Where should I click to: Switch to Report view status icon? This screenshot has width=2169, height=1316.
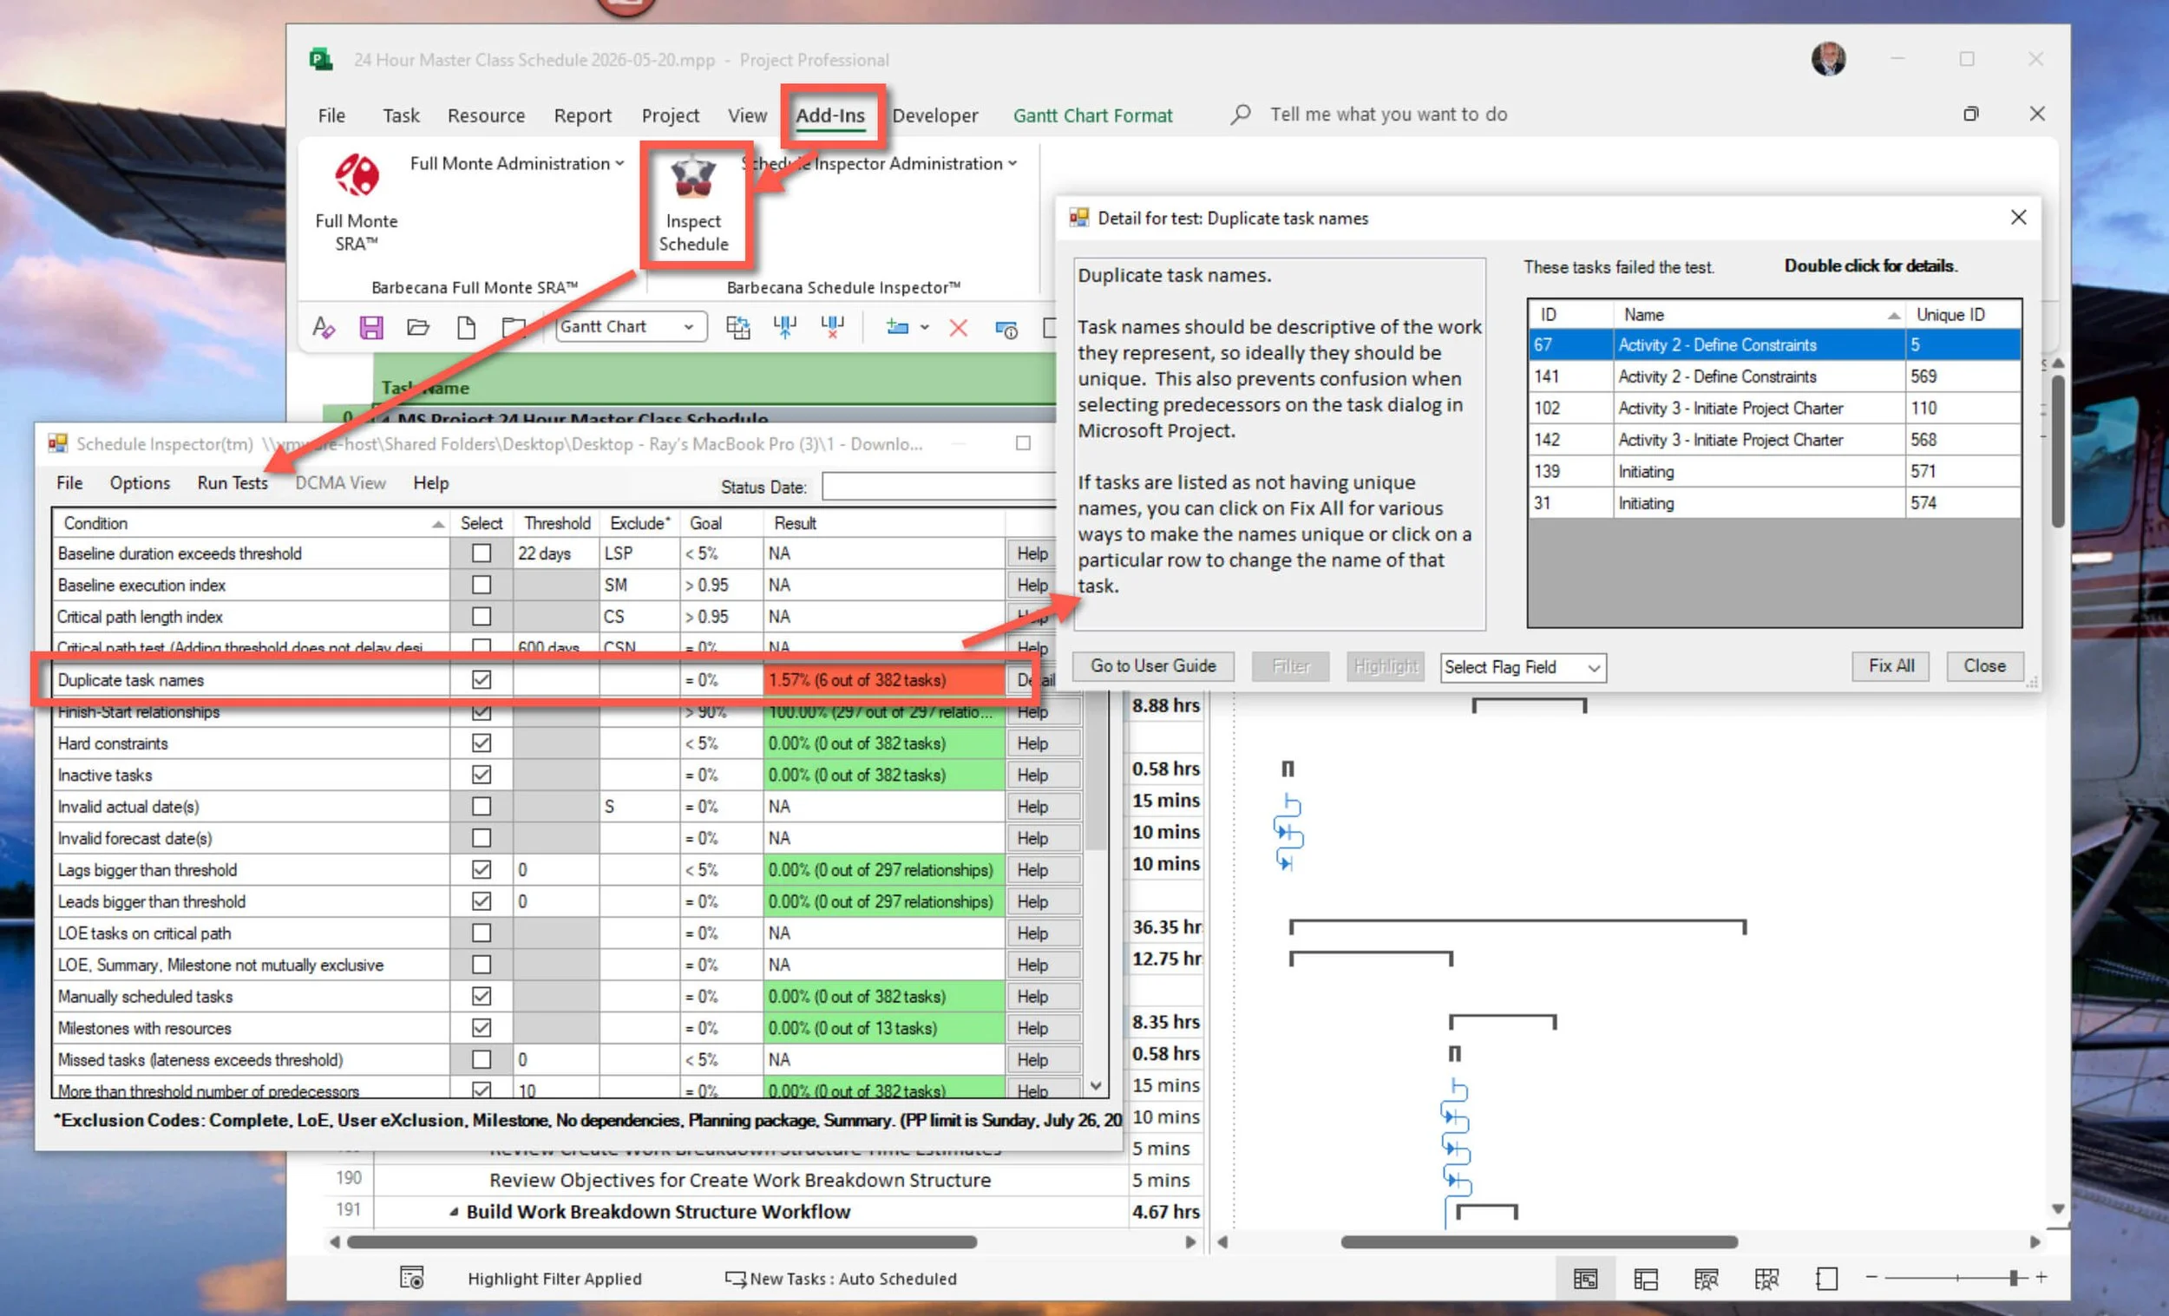1826,1278
